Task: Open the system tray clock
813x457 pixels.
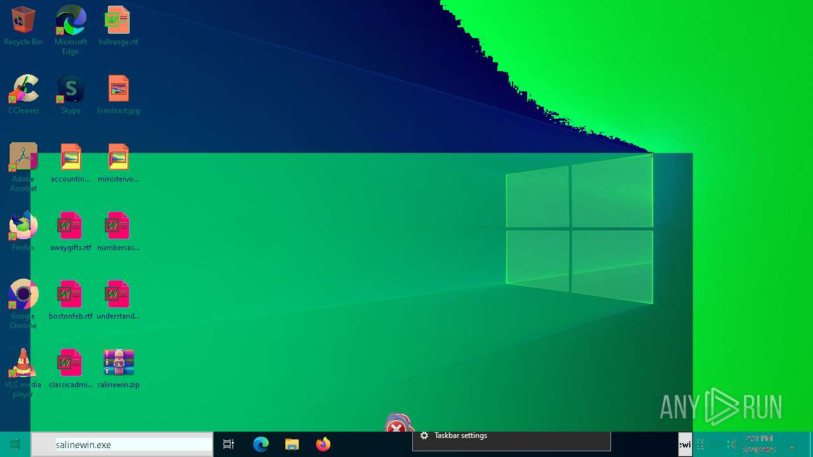Action: [x=758, y=444]
